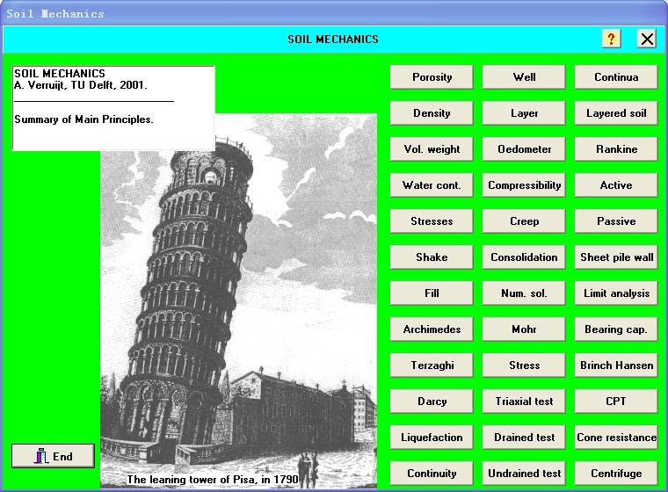Screen dimensions: 668x492
Task: Open the Density topic
Action: 432,113
